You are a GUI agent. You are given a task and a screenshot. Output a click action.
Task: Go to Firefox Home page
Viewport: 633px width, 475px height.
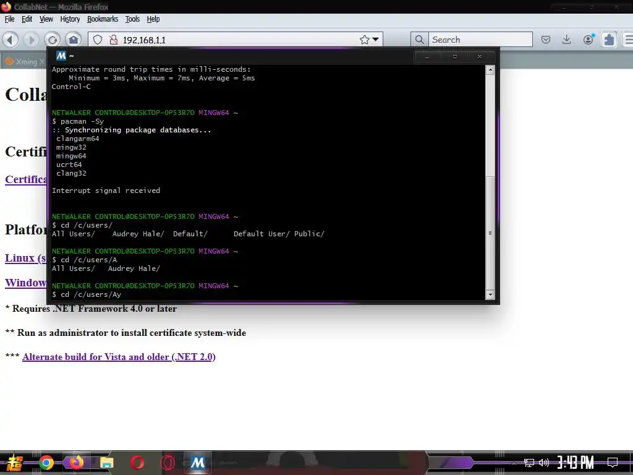pyautogui.click(x=74, y=40)
